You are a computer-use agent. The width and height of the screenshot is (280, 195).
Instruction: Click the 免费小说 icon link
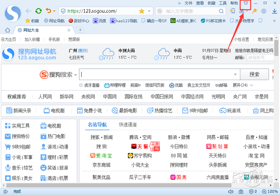click(x=89, y=111)
